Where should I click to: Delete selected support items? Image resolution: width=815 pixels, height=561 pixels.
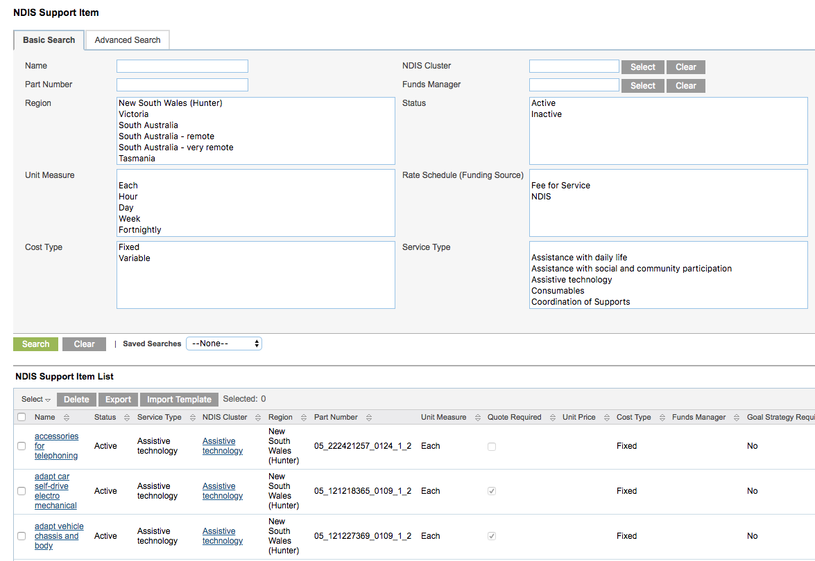point(76,399)
